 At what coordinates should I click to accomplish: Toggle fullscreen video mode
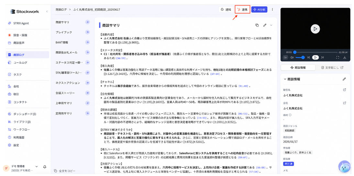(x=338, y=58)
